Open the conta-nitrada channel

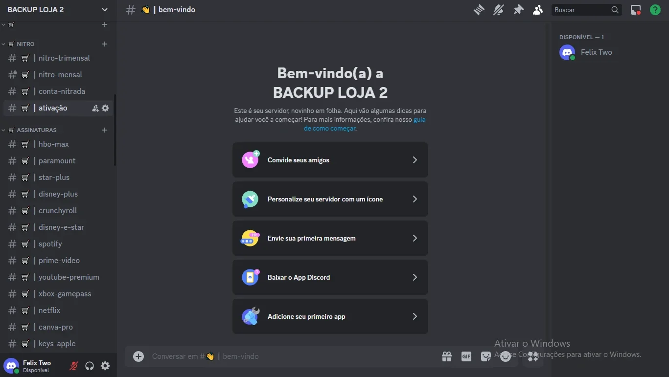[x=58, y=91]
